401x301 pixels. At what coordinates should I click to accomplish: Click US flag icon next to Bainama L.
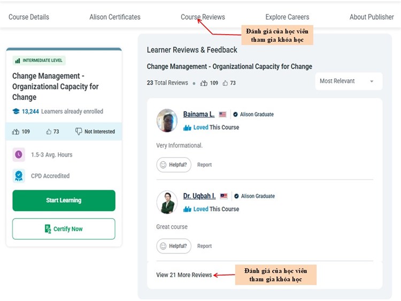[x=222, y=114]
